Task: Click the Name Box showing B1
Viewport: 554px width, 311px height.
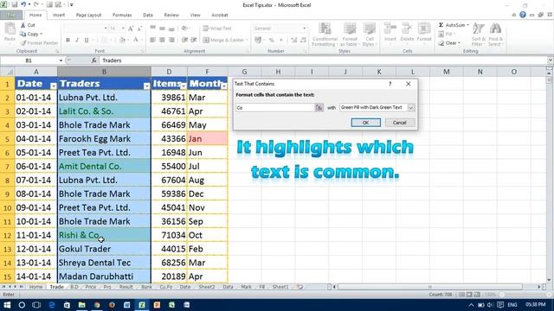Action: point(29,60)
